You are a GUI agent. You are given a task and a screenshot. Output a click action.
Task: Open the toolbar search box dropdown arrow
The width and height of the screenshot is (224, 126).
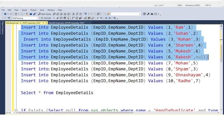tap(140, 14)
